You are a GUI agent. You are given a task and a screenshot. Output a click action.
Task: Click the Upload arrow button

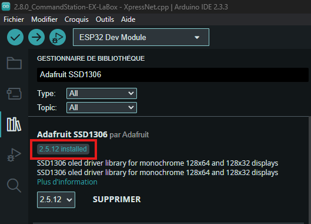click(36, 37)
